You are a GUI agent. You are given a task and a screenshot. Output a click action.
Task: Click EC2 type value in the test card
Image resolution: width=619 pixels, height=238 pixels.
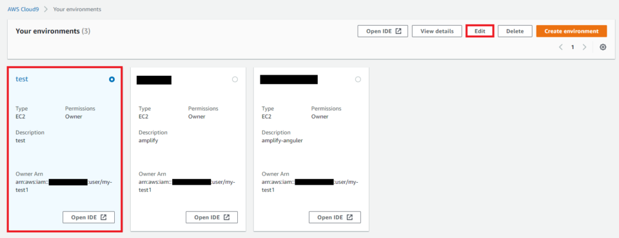[x=20, y=116]
